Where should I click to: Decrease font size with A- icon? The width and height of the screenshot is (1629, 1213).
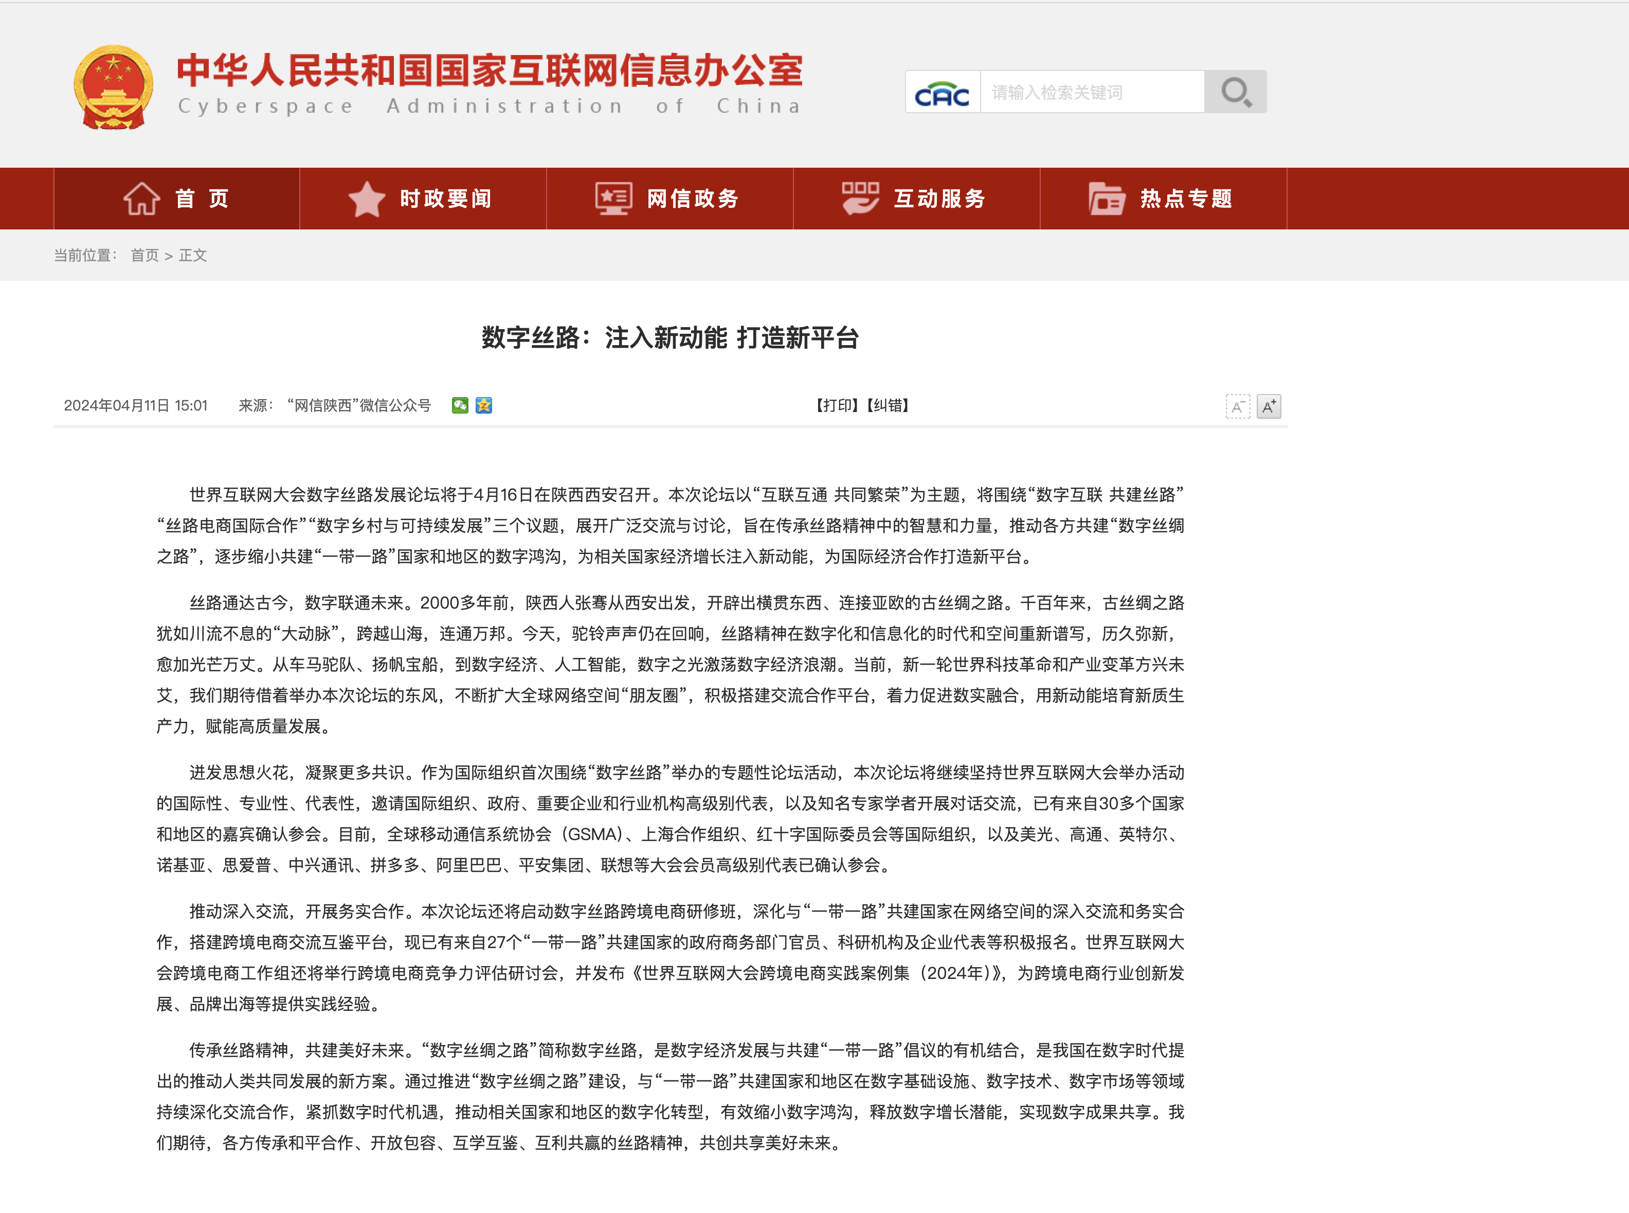coord(1238,406)
